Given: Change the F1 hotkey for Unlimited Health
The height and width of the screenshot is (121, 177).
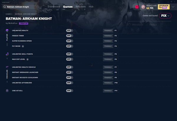Looking at the screenshot, I should 116,31.
